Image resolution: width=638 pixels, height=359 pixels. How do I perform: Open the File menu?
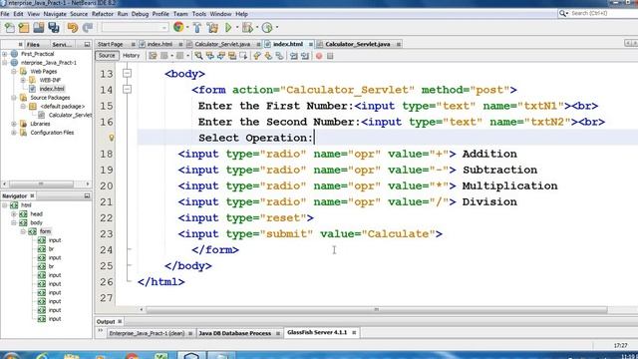(5, 14)
